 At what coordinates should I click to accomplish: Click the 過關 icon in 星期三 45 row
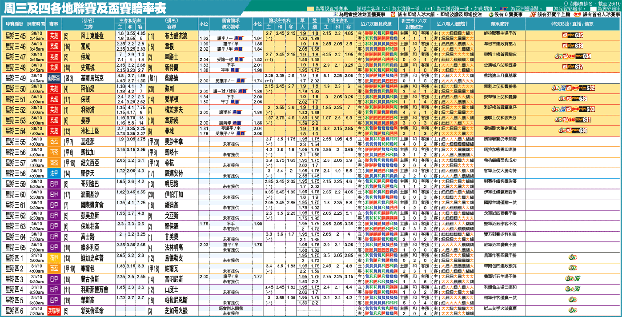click(x=239, y=38)
